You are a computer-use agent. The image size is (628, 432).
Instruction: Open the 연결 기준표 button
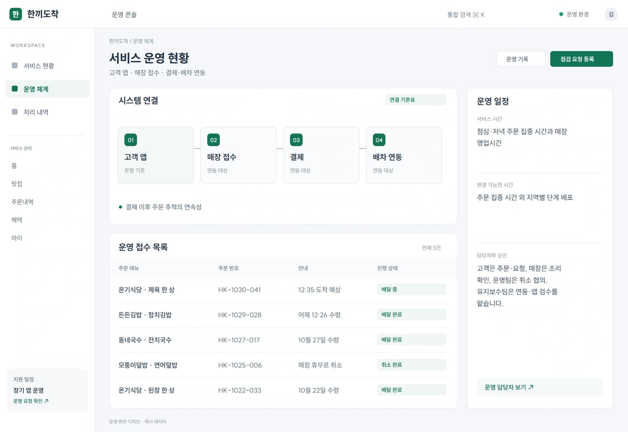pos(416,100)
